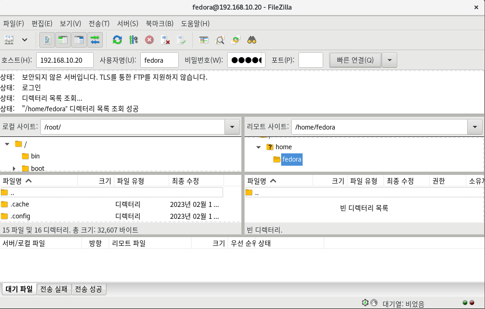Toggle queue processing icon

[133, 40]
